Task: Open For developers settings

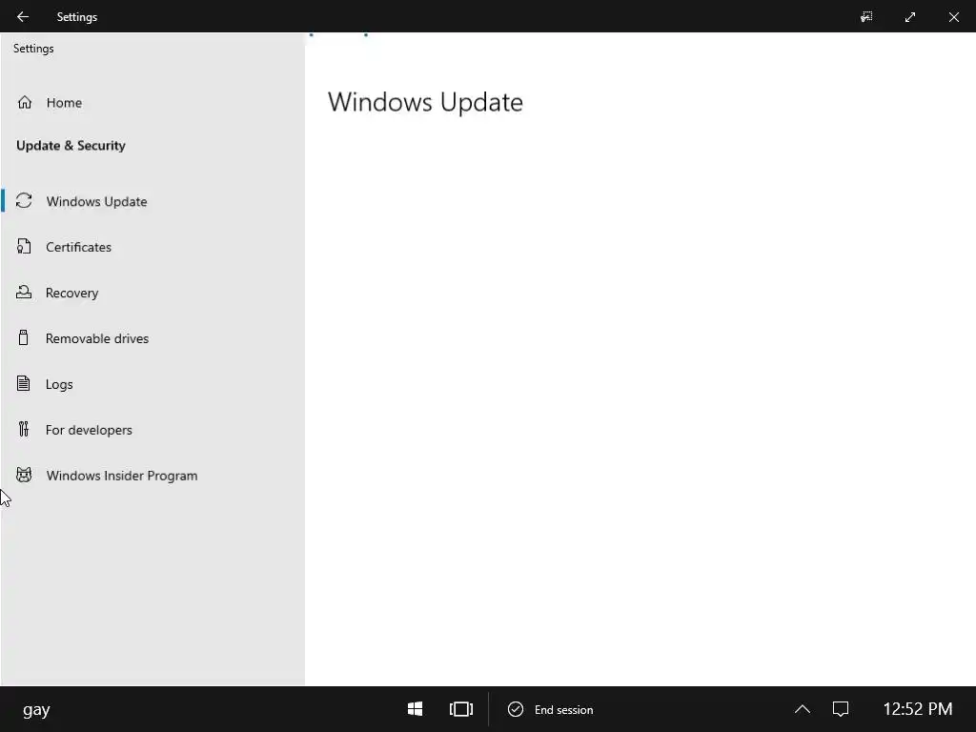Action: click(x=152, y=430)
